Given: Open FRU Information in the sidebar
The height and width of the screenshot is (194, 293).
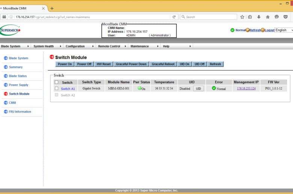Looking at the screenshot, I should point(20,112).
